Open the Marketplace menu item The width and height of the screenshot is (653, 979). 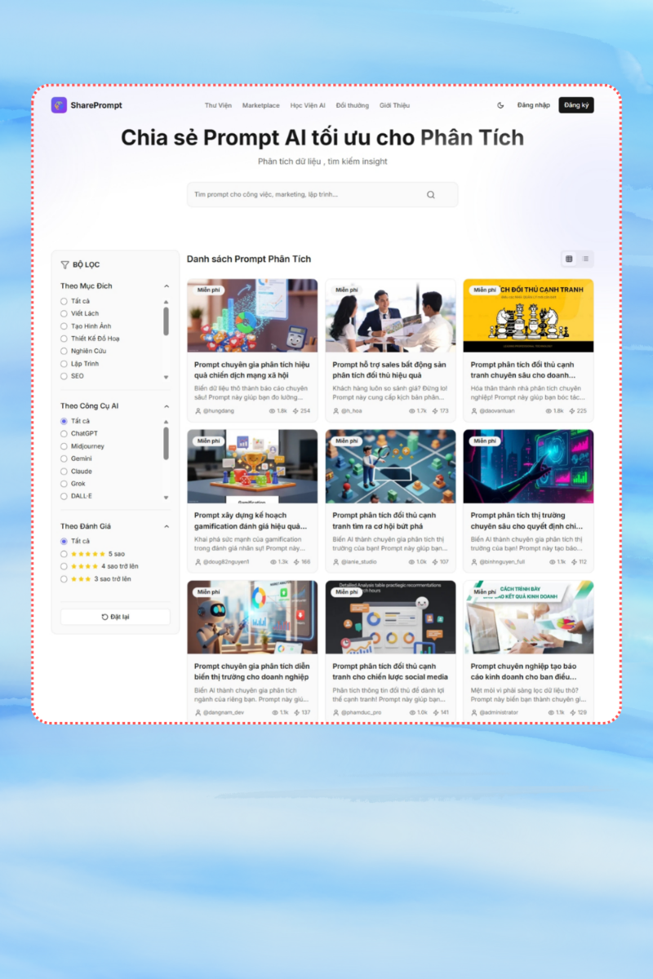[x=260, y=105]
